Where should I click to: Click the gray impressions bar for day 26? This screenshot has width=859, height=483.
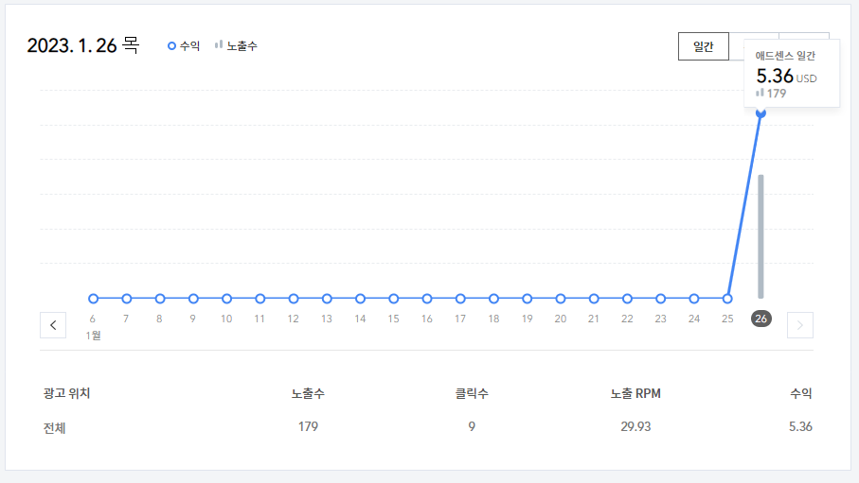point(761,236)
